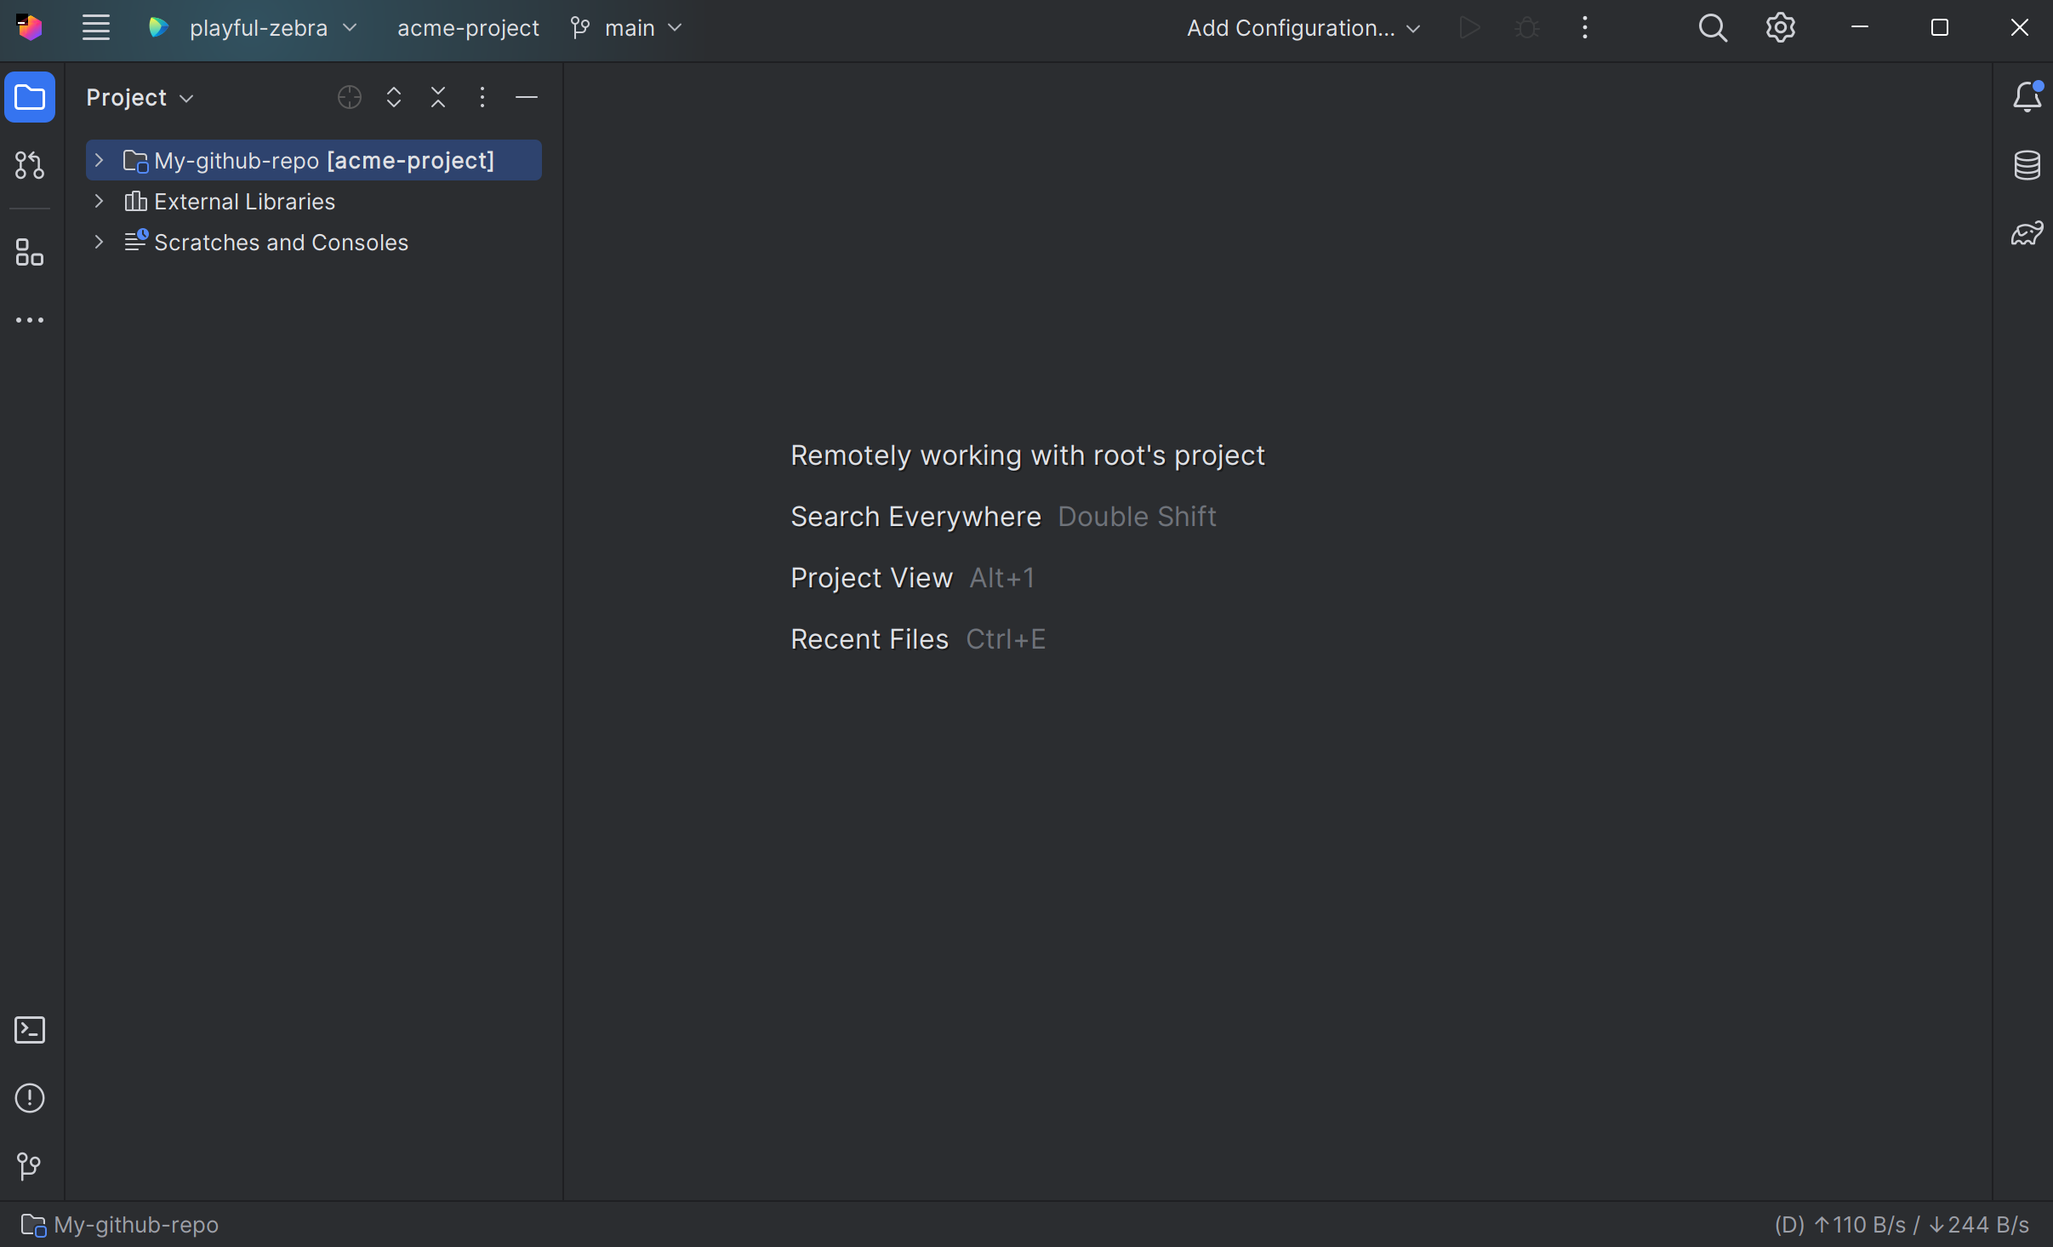The width and height of the screenshot is (2053, 1247).
Task: Open the Database tool window
Action: coord(2028,164)
